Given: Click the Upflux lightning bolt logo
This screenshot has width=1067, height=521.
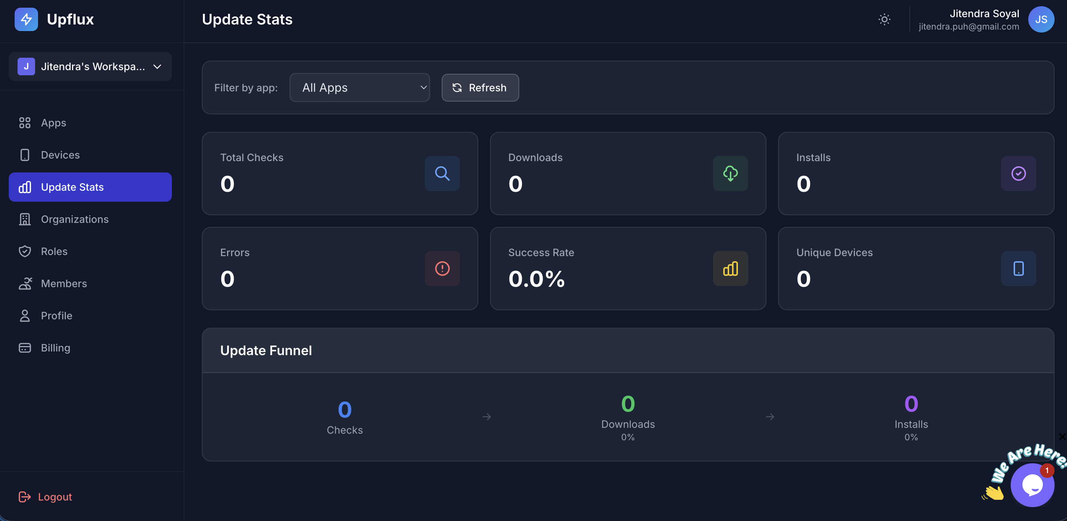Looking at the screenshot, I should [x=26, y=19].
